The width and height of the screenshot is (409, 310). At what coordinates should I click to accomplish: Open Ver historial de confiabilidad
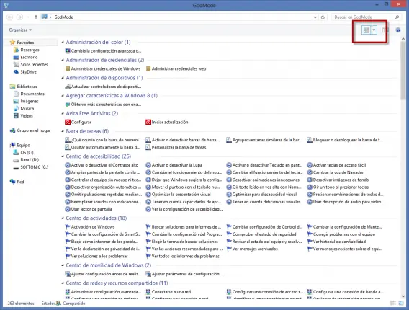point(336,242)
